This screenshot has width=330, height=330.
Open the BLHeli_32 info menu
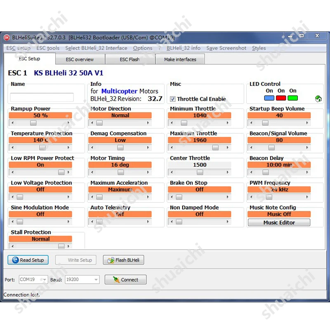point(184,48)
